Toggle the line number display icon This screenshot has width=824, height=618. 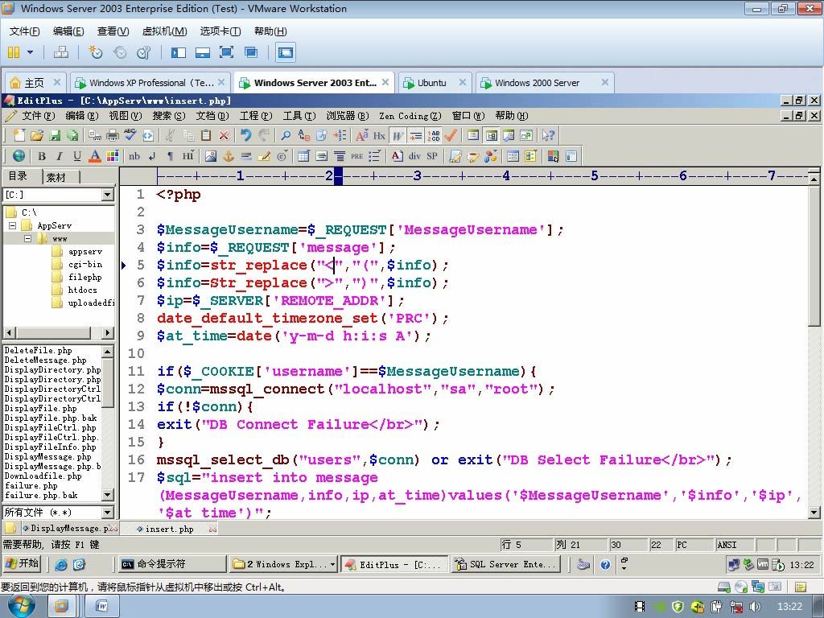434,135
